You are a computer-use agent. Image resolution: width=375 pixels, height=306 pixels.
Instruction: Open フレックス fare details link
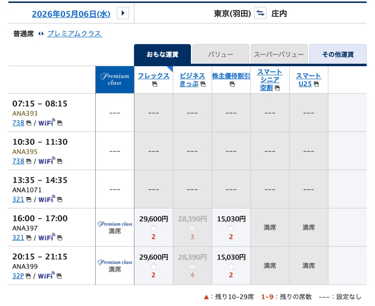(x=153, y=76)
